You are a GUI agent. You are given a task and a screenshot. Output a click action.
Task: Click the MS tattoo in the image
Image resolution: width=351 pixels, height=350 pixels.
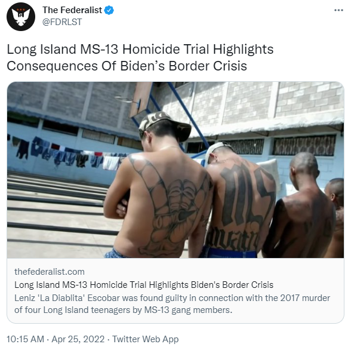click(246, 194)
